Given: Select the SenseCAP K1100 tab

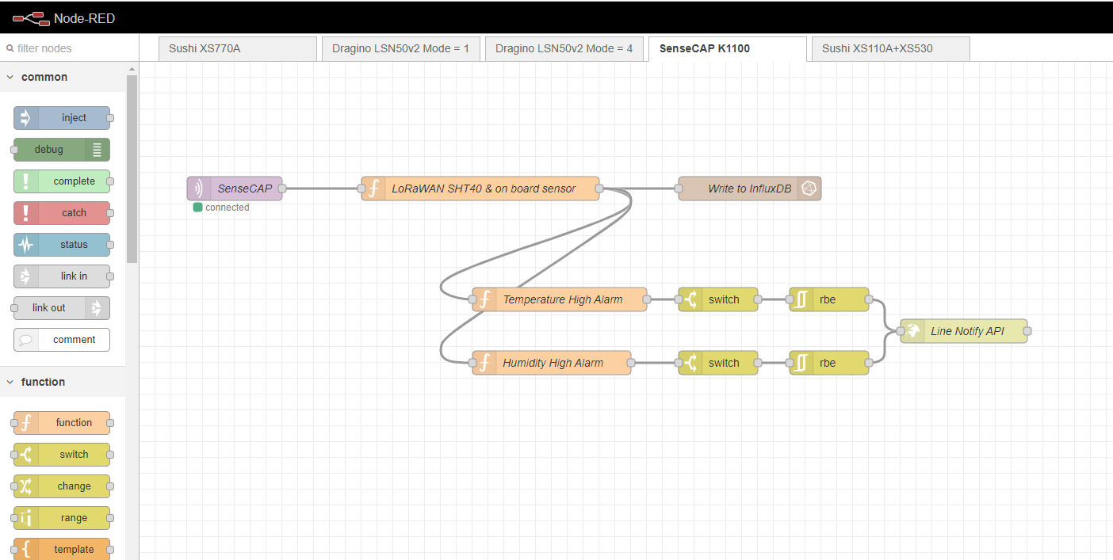Looking at the screenshot, I should tap(727, 48).
